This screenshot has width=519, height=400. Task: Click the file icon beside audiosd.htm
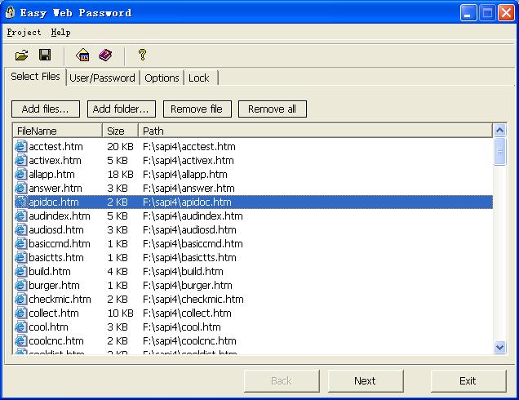[x=20, y=230]
